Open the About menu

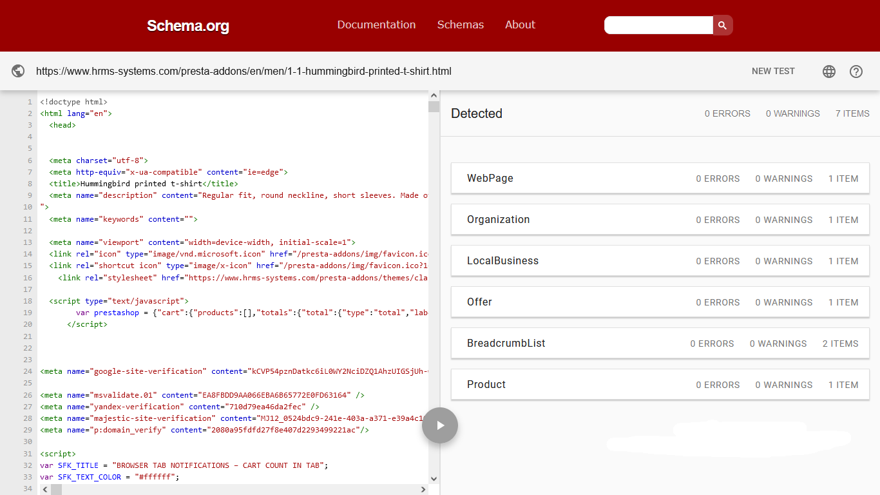pos(520,24)
